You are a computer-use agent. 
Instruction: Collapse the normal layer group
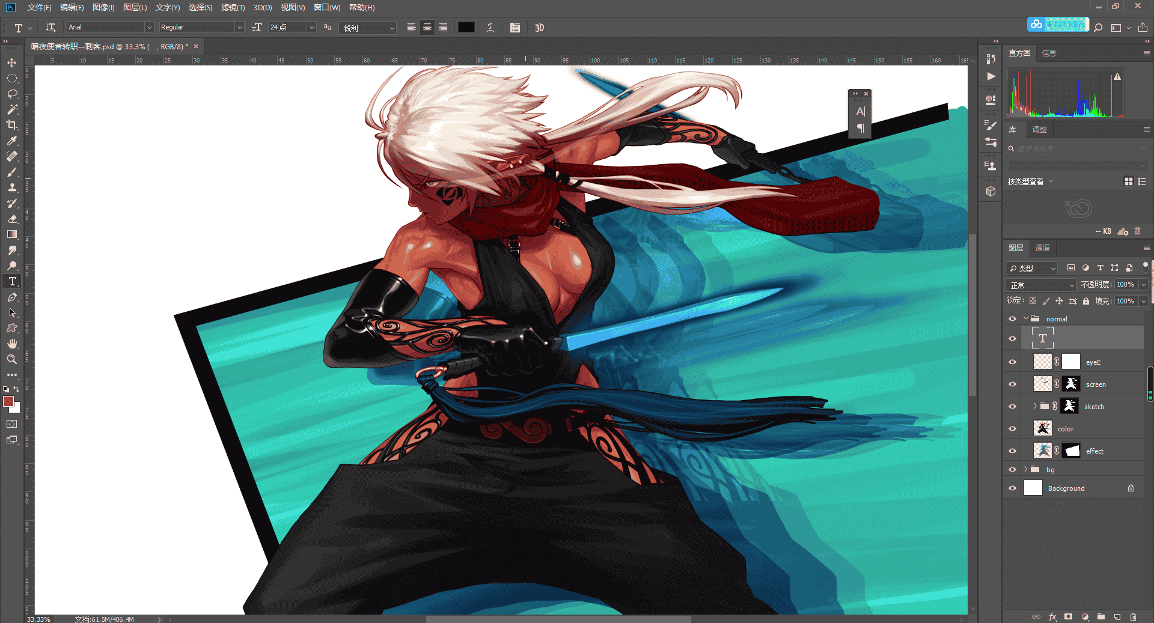pyautogui.click(x=1025, y=318)
